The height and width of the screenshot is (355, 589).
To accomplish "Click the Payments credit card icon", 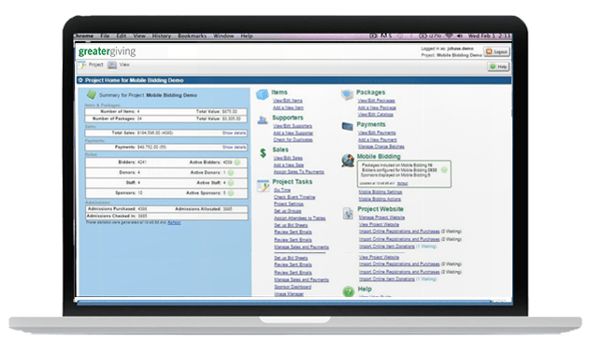I will point(347,126).
